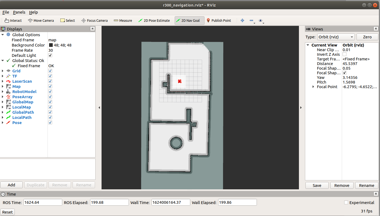Open the view Type dropdown

(x=336, y=37)
